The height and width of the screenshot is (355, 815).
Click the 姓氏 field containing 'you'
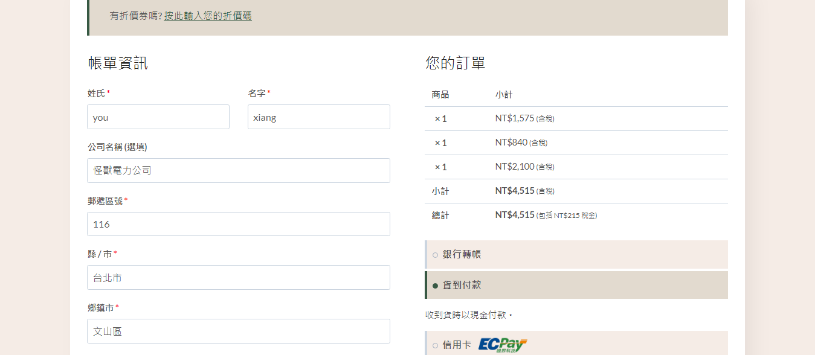(x=158, y=117)
